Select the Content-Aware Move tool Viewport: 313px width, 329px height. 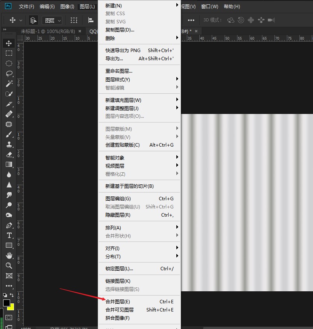pos(9,124)
